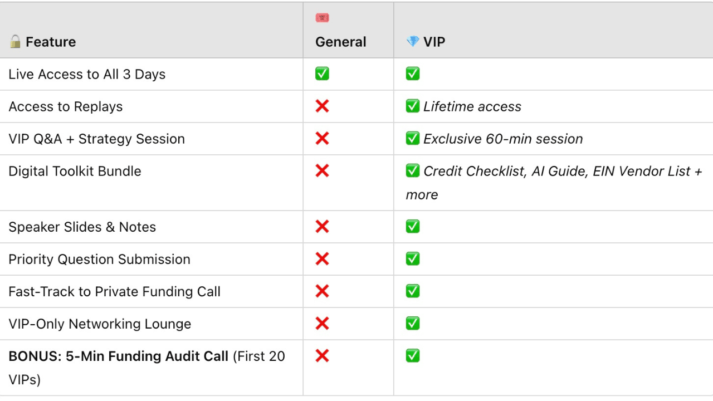The image size is (713, 401).
Task: Click the diamond icon next to VIP
Action: (x=412, y=42)
